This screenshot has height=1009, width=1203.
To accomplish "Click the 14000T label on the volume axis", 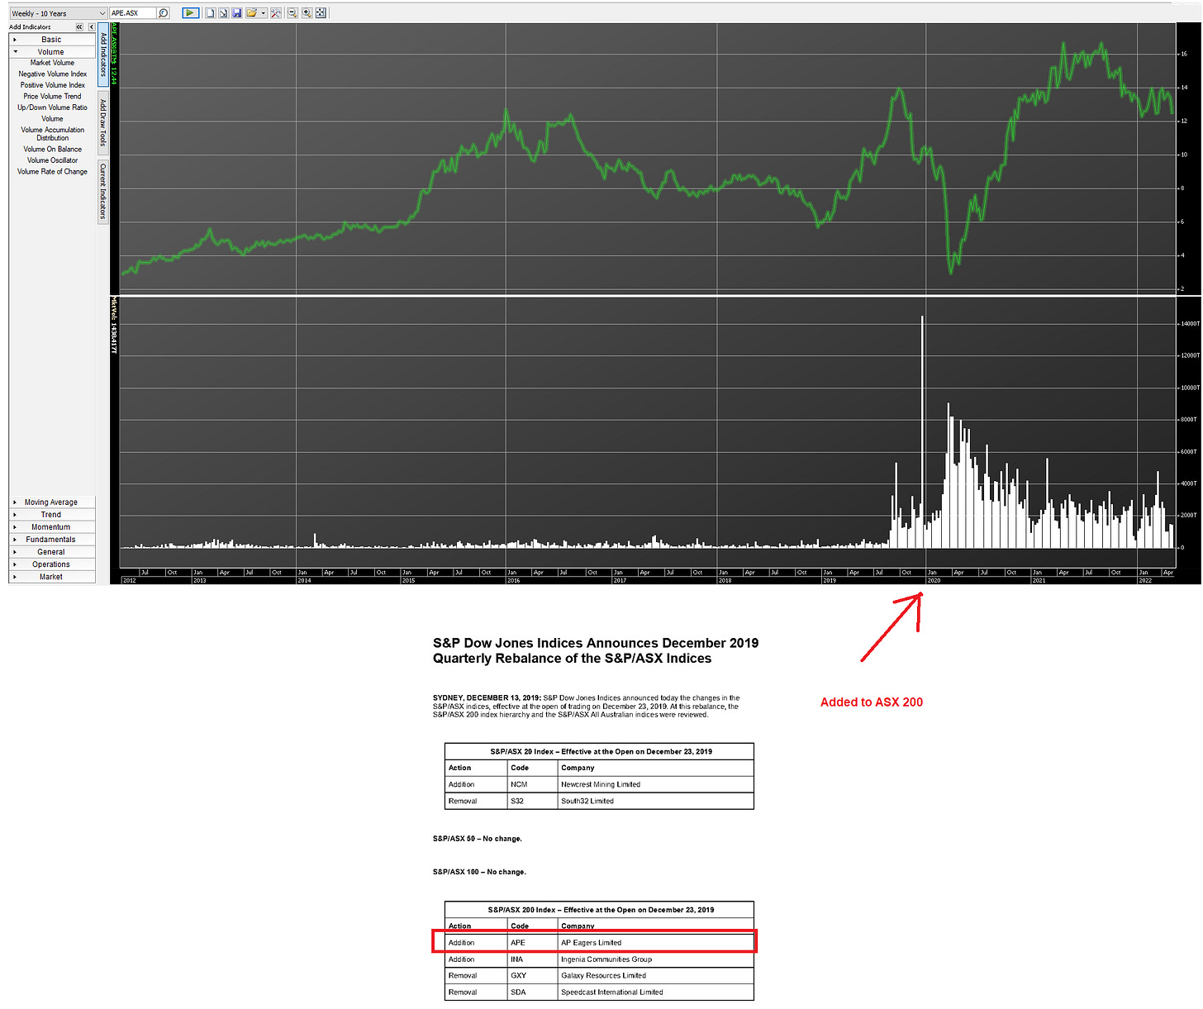I will click(1190, 324).
